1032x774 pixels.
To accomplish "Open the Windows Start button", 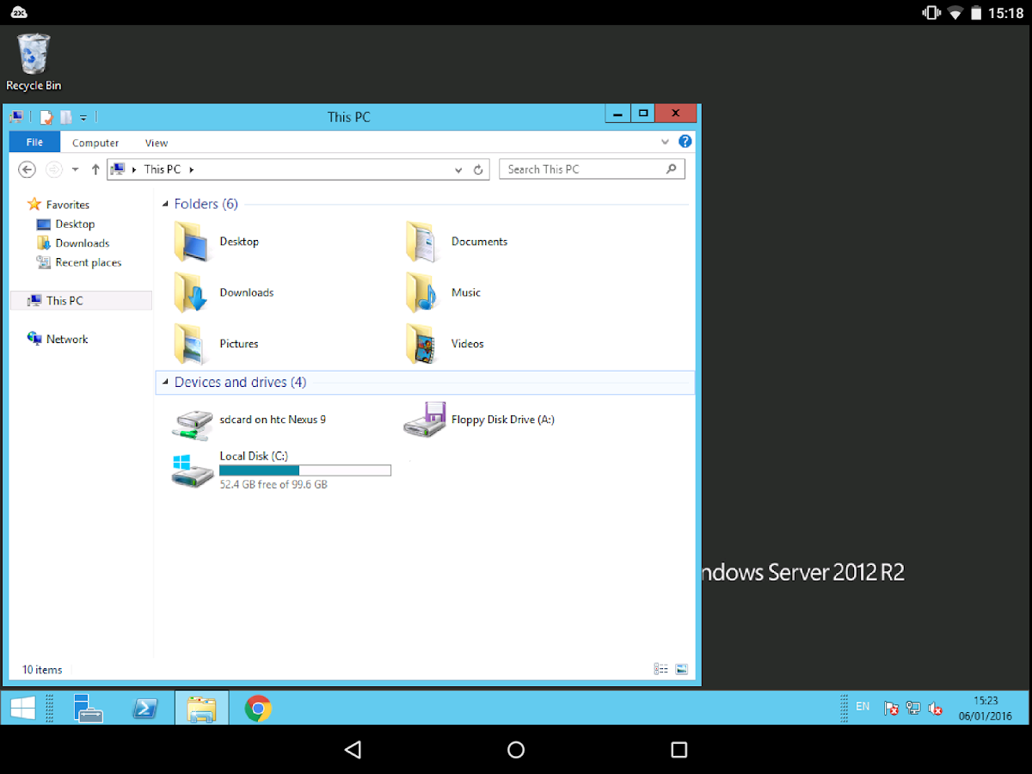I will [x=22, y=708].
